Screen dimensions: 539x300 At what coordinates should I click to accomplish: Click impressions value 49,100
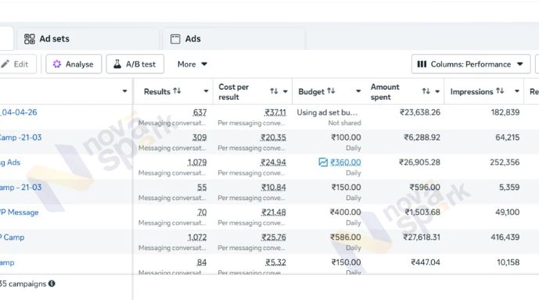(508, 212)
